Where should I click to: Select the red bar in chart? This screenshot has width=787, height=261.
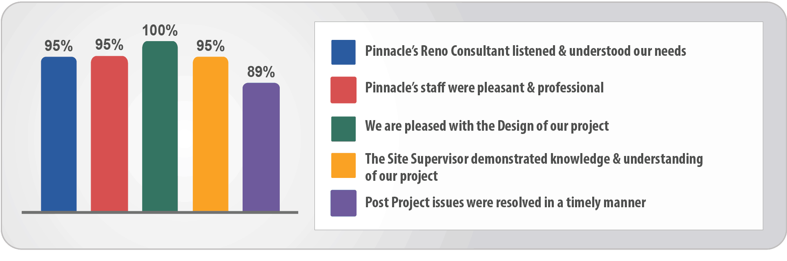tap(109, 134)
